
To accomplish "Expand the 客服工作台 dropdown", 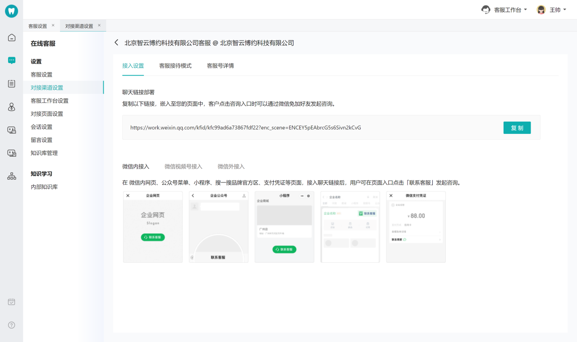I will coord(505,9).
